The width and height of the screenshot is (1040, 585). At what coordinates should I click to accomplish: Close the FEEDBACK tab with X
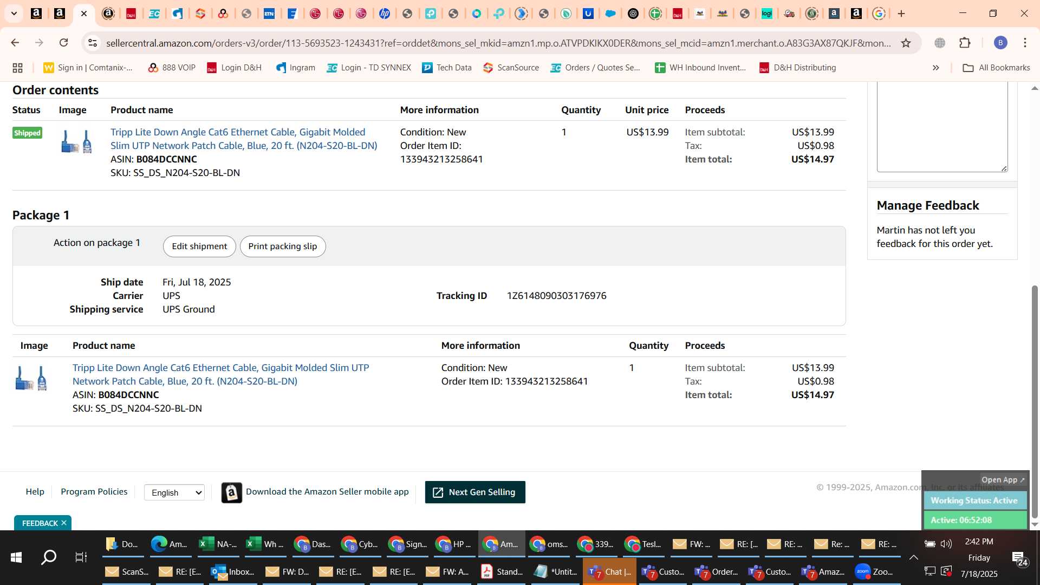64,523
